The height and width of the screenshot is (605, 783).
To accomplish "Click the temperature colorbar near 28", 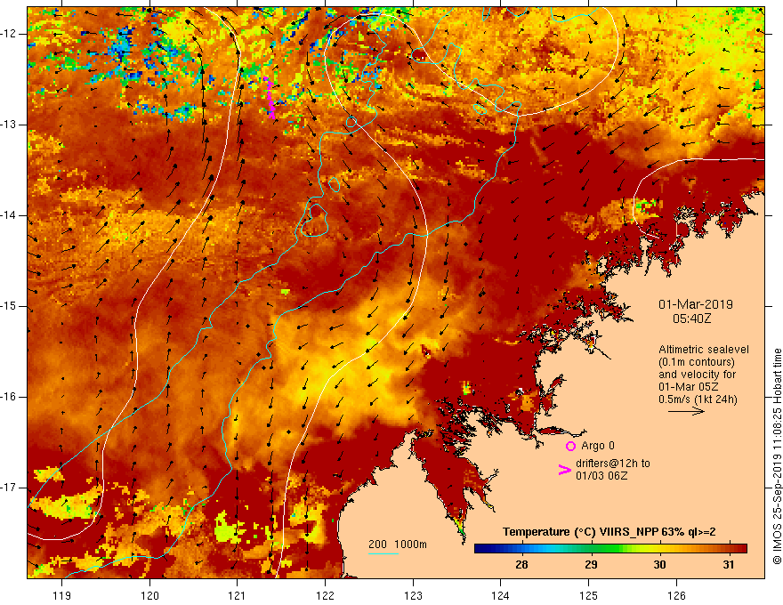I will click(x=521, y=549).
